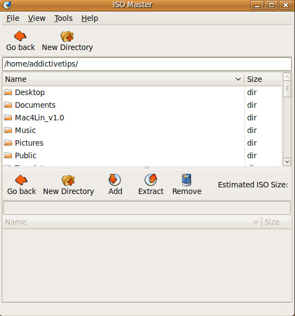Click the Remove trash icon
This screenshot has height=316, width=295.
click(187, 180)
